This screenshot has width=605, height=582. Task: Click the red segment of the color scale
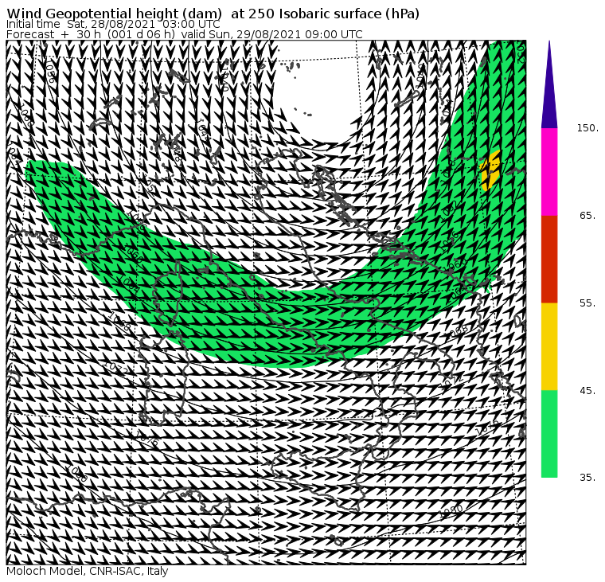pos(549,259)
